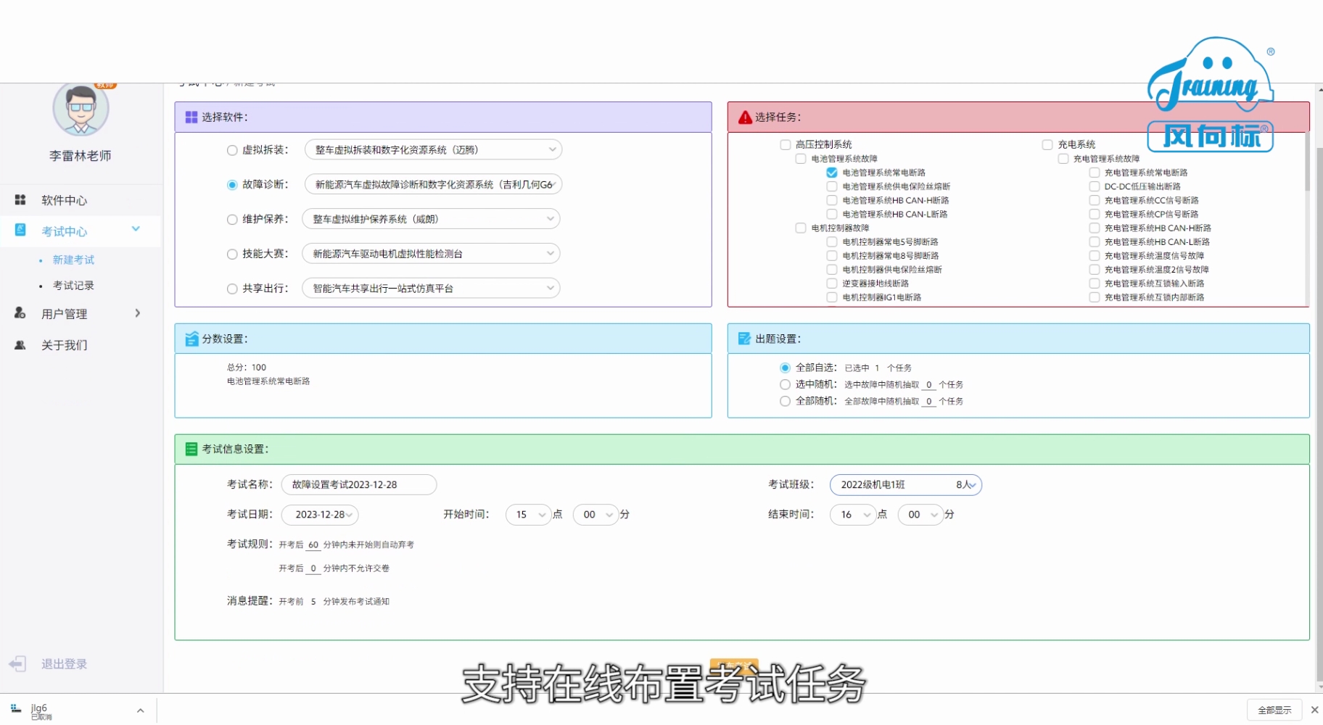The height and width of the screenshot is (725, 1323).
Task: Click the 分数设置 header icon
Action: point(191,339)
